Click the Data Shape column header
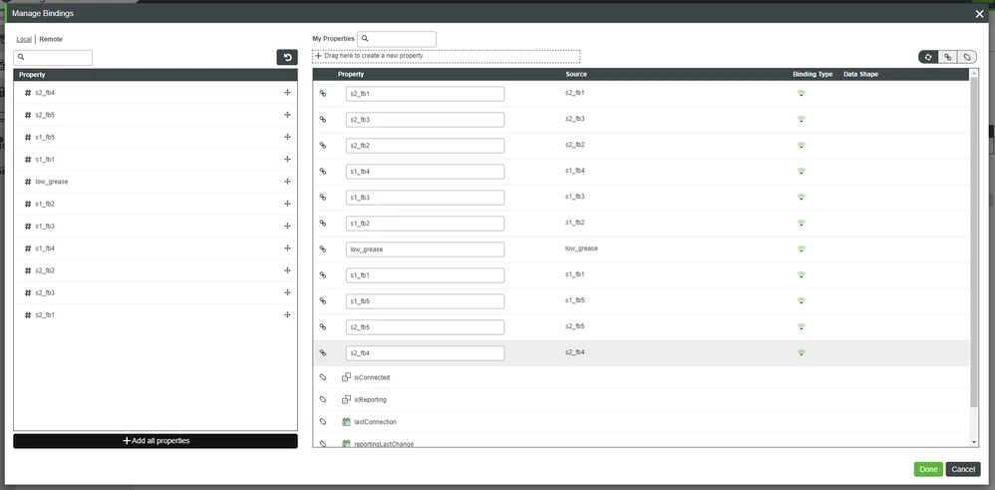 click(x=860, y=75)
